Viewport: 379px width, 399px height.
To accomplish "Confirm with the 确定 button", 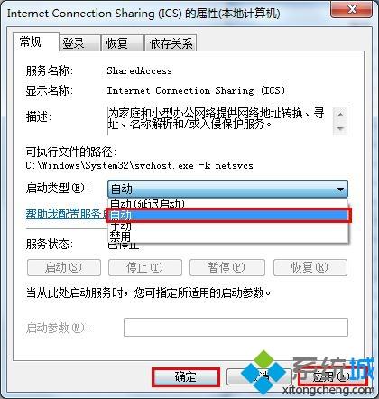I will pyautogui.click(x=186, y=377).
